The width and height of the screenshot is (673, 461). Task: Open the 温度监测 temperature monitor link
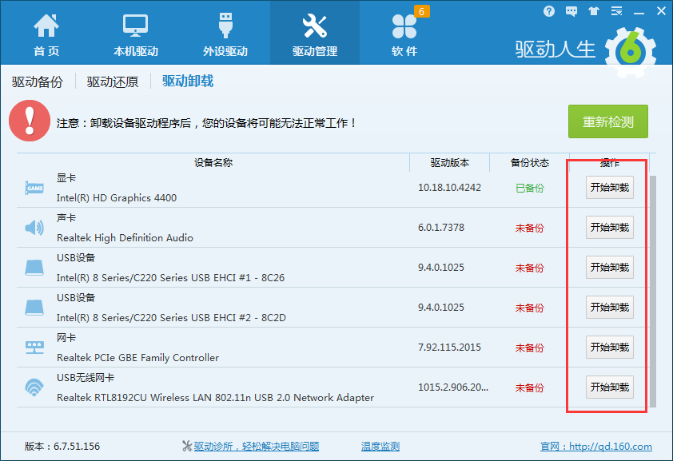pos(380,447)
